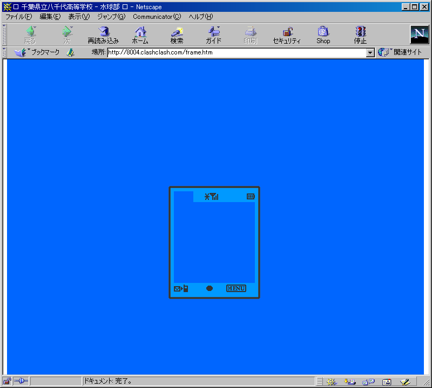The height and width of the screenshot is (388, 432).
Task: Click the Back (戻る) toolbar button
Action: tap(30, 35)
